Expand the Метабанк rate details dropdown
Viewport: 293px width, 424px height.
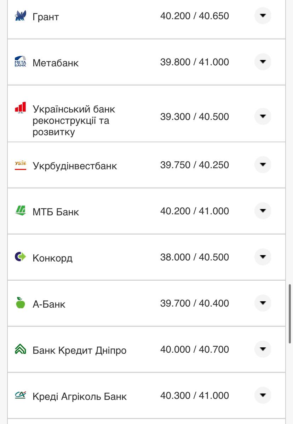263,61
